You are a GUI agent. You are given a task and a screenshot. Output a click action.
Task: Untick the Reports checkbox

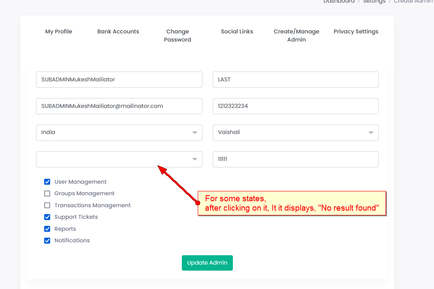[48, 229]
